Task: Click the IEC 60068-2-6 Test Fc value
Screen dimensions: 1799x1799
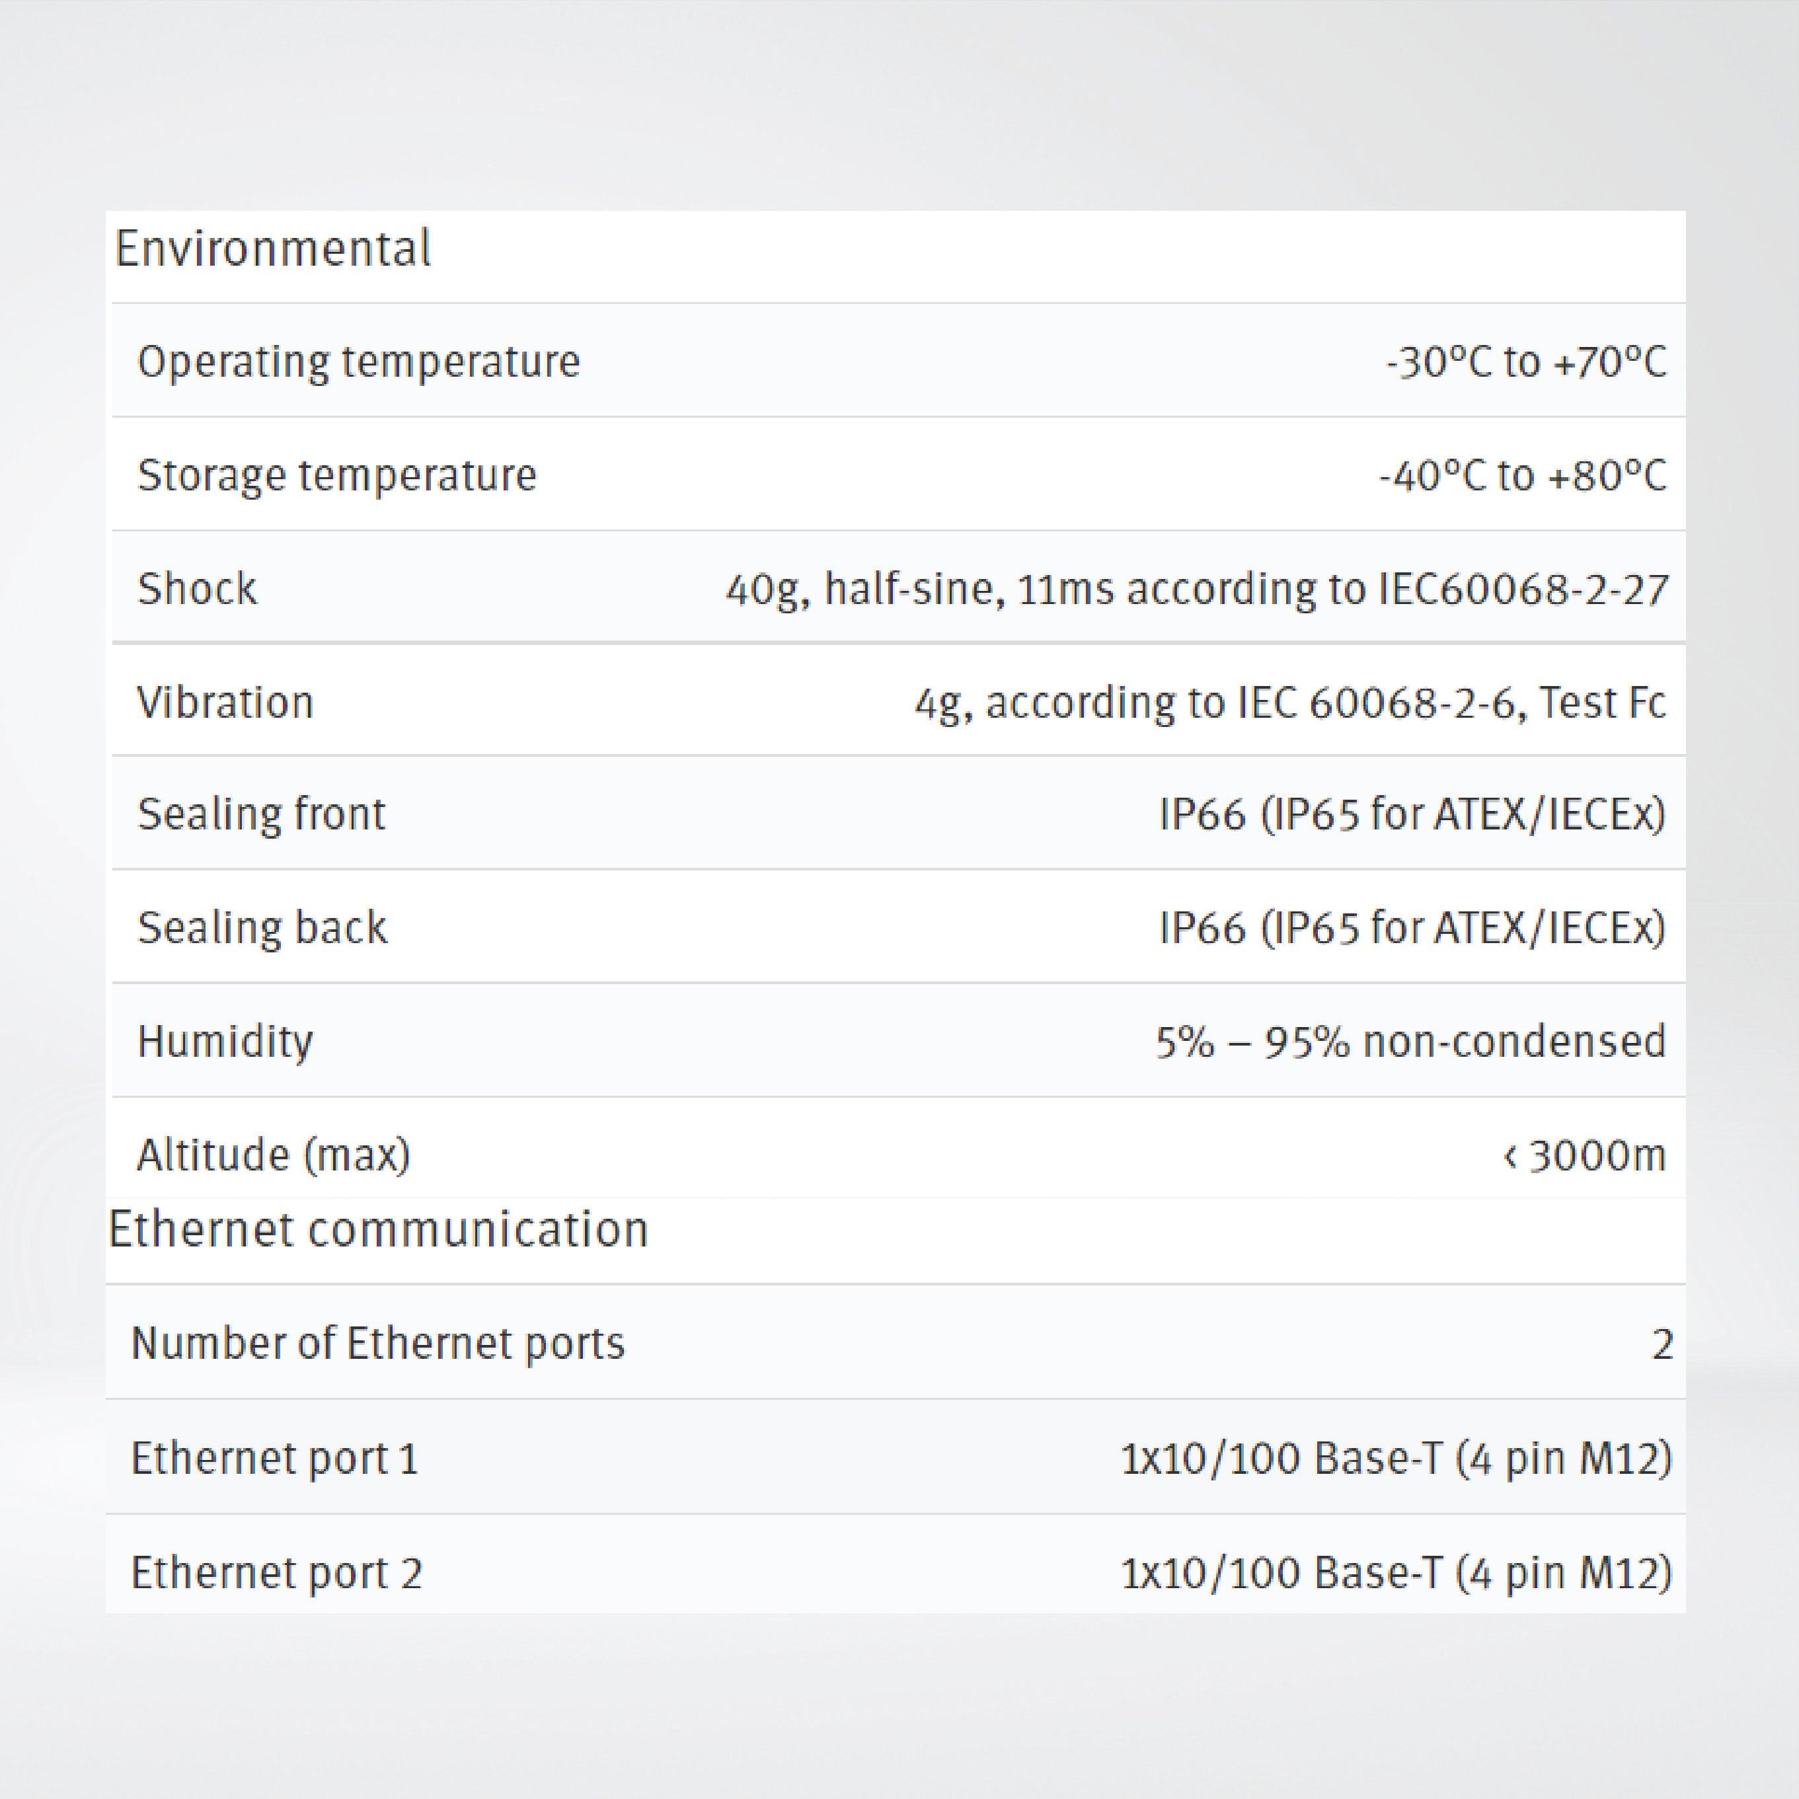Action: (x=1289, y=702)
